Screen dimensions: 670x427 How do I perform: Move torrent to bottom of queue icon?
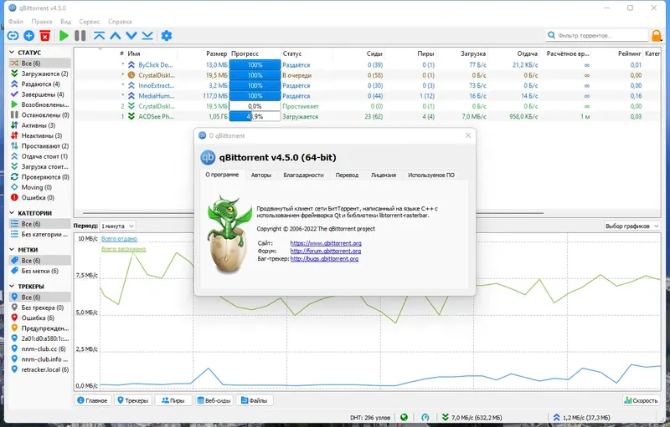click(x=147, y=36)
